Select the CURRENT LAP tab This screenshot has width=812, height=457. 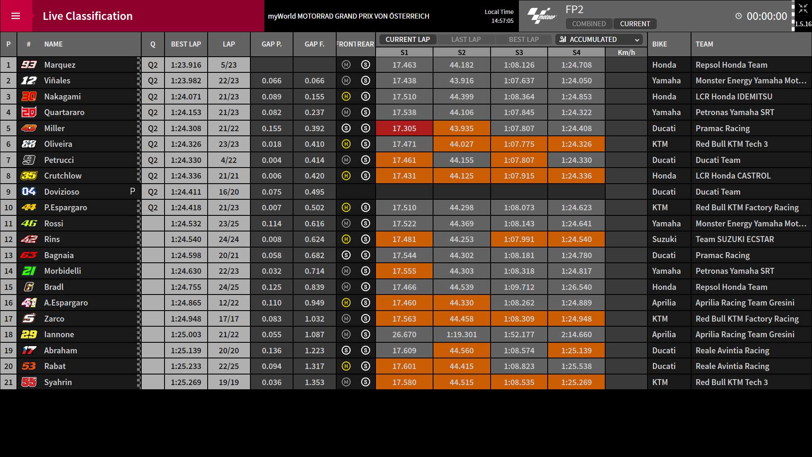pyautogui.click(x=407, y=39)
